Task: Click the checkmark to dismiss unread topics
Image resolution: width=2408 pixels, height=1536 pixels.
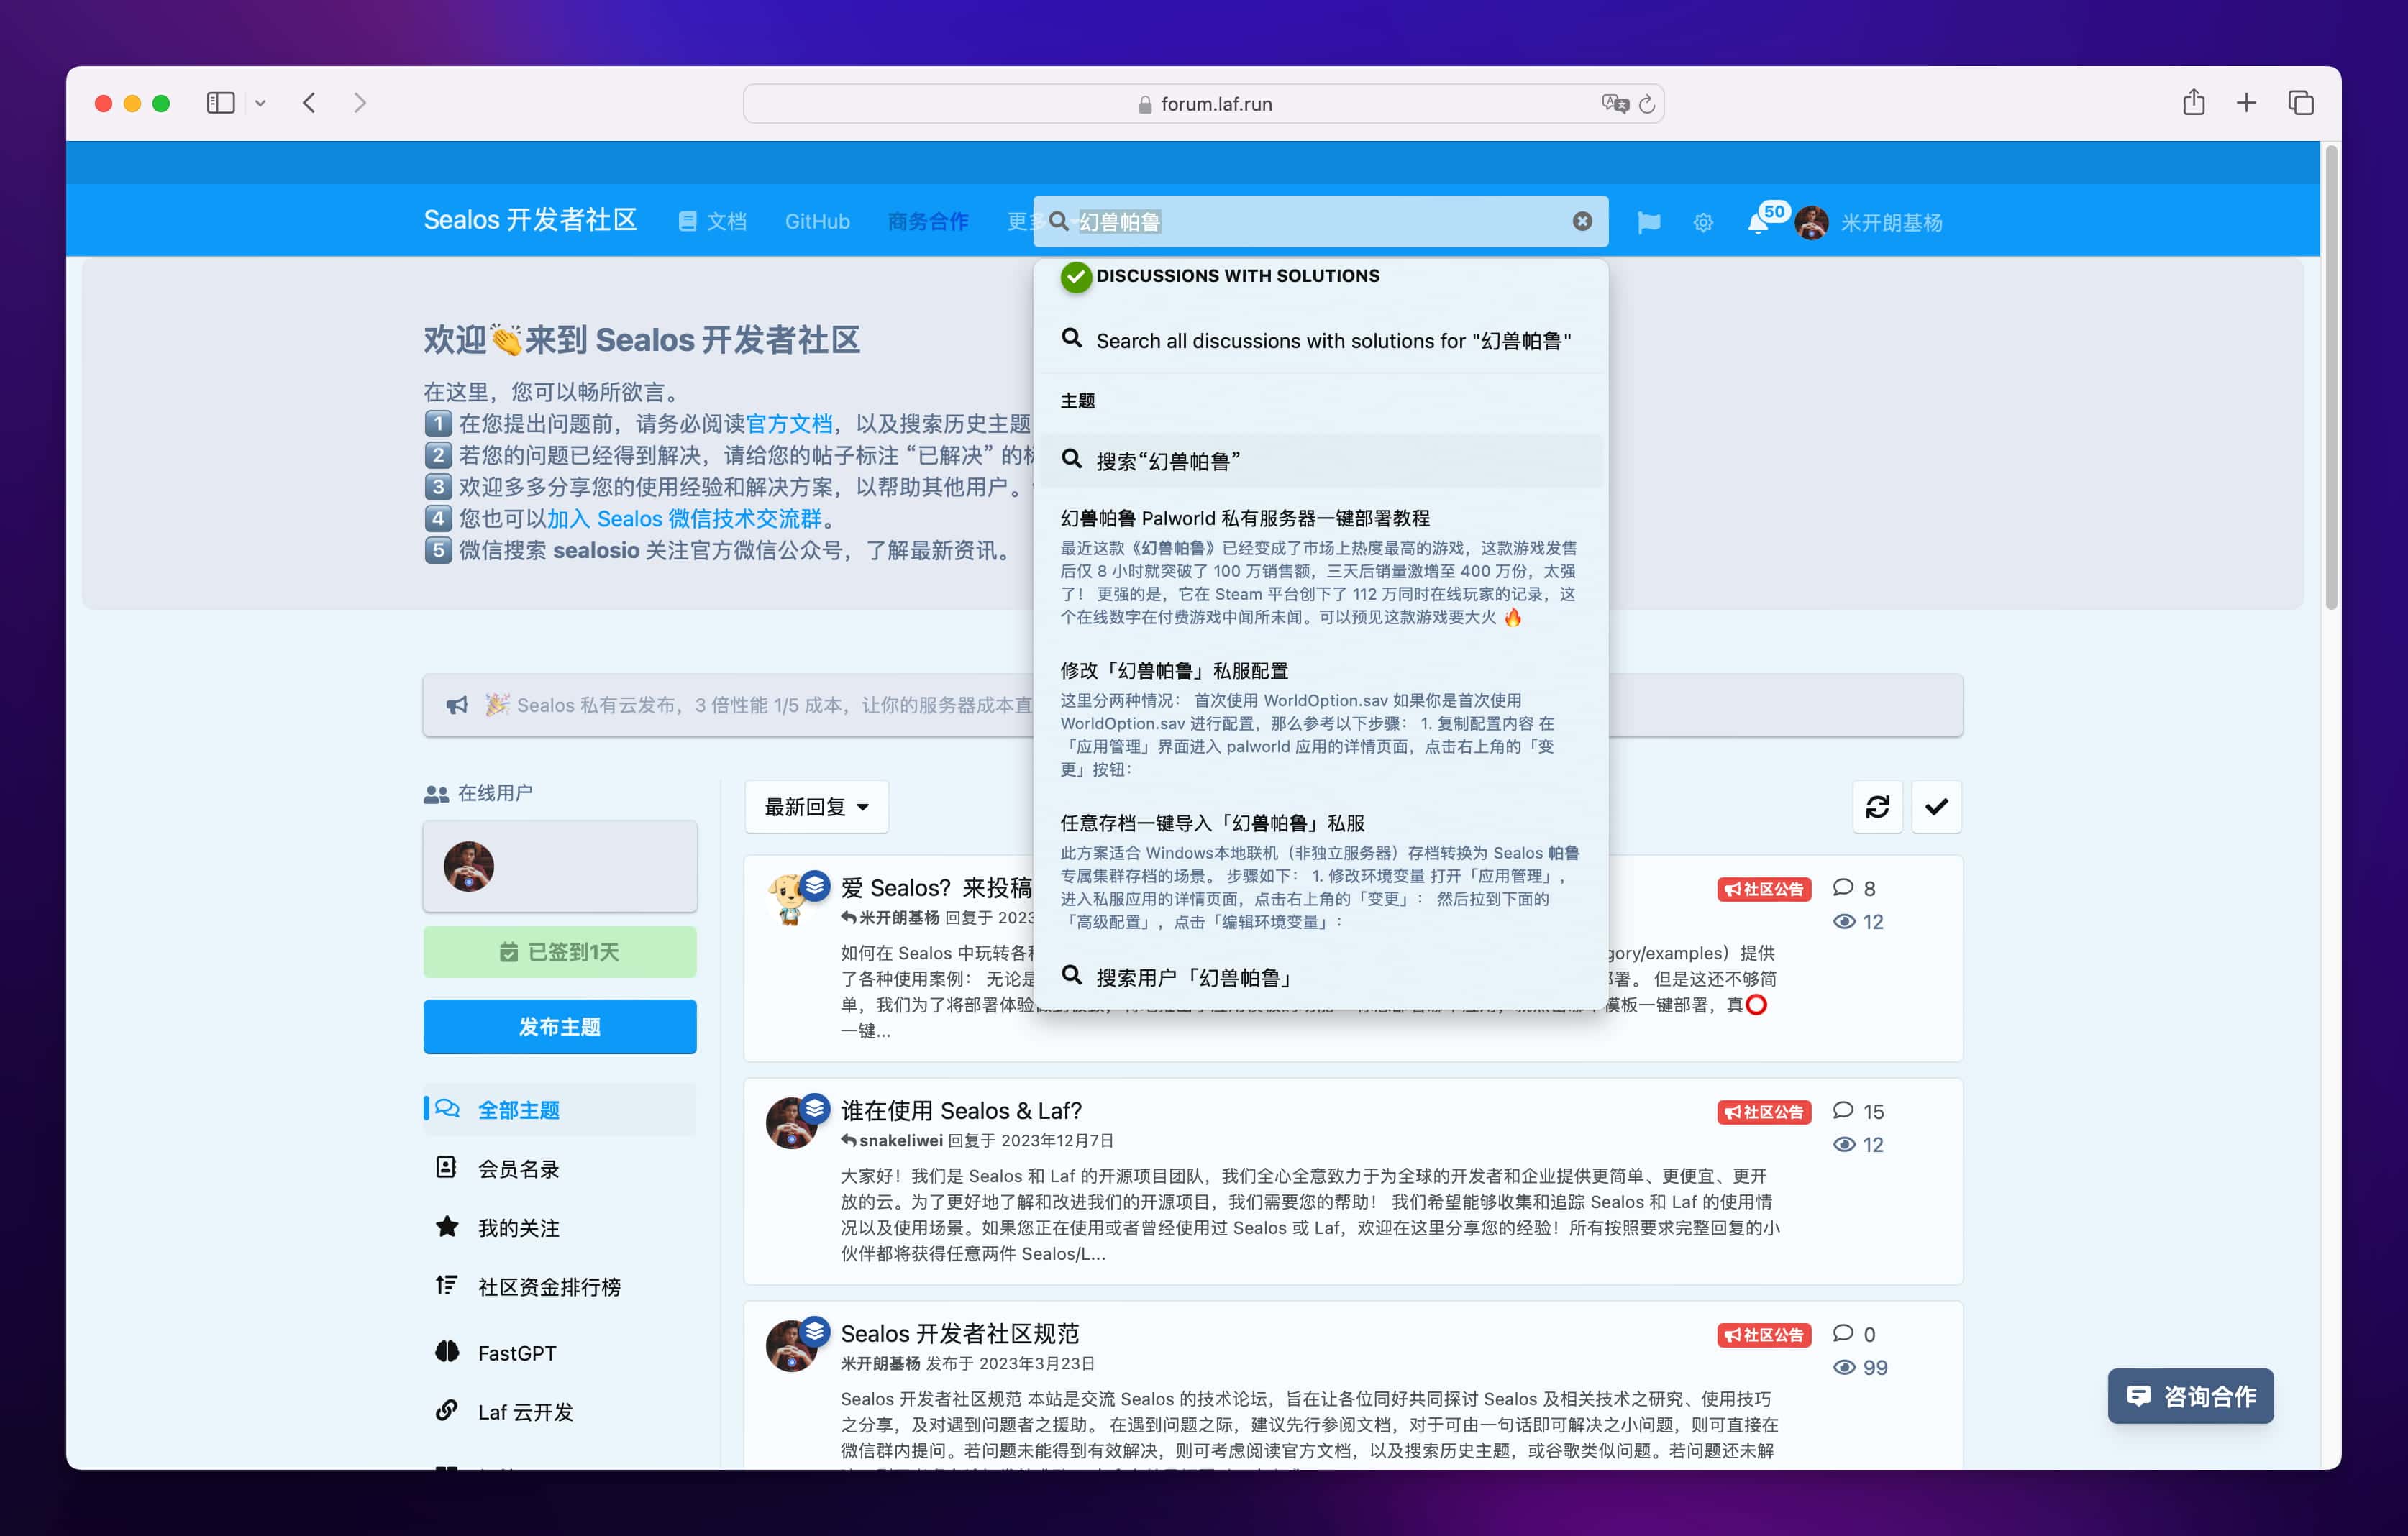Action: click(x=1936, y=806)
